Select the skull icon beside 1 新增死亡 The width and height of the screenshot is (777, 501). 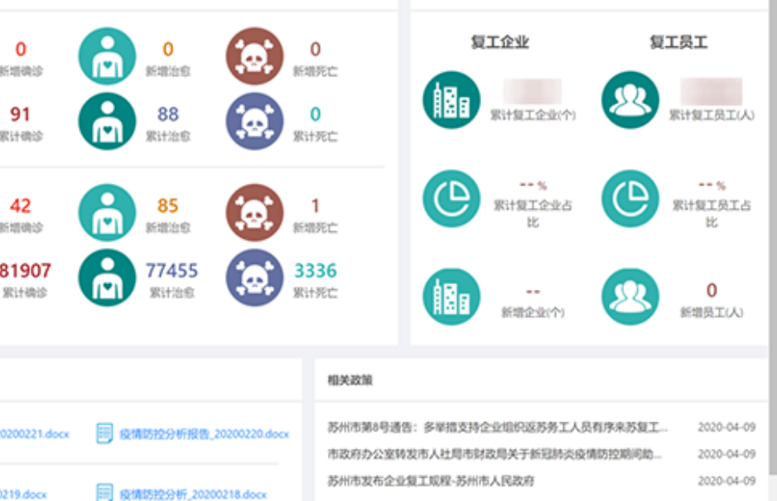click(x=254, y=212)
